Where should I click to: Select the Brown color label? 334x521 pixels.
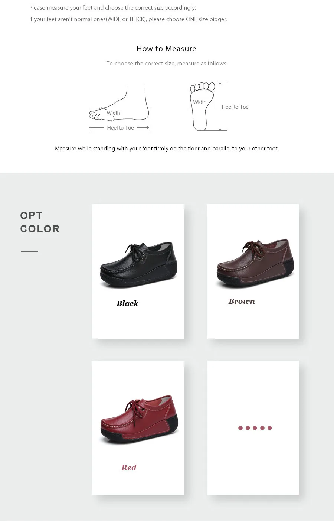click(x=242, y=301)
